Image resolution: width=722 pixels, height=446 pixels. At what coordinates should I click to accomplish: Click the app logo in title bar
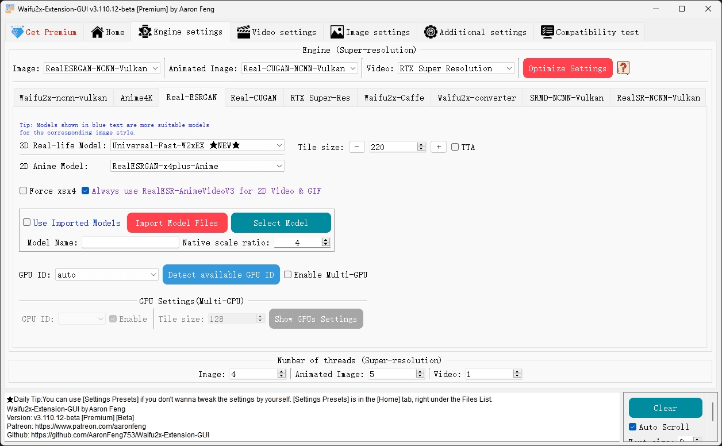(10, 9)
